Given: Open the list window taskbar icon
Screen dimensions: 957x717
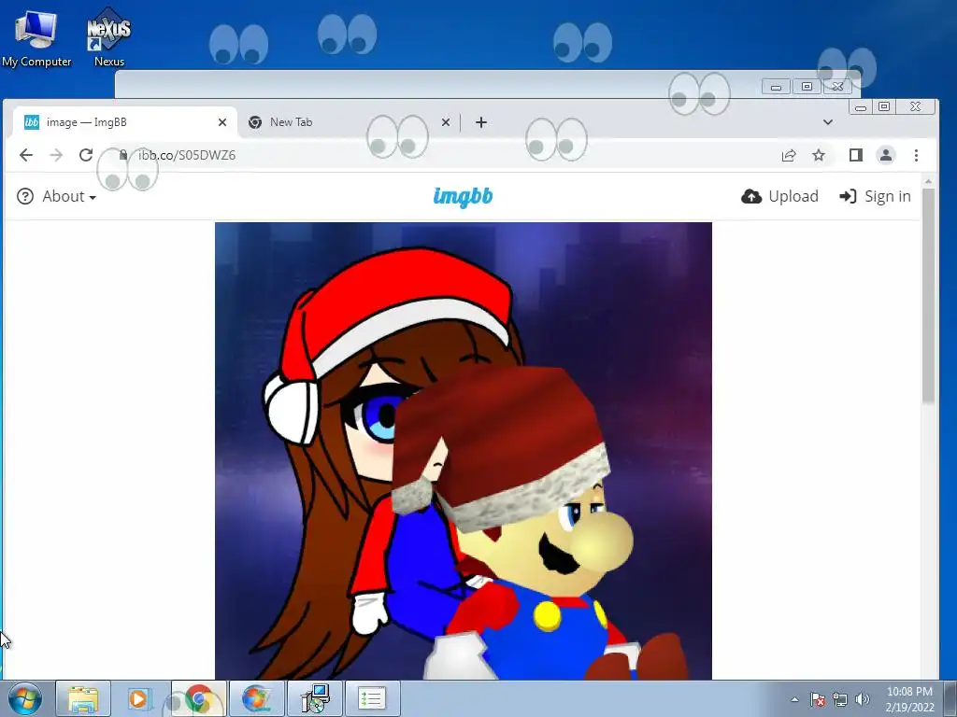Looking at the screenshot, I should 372,698.
